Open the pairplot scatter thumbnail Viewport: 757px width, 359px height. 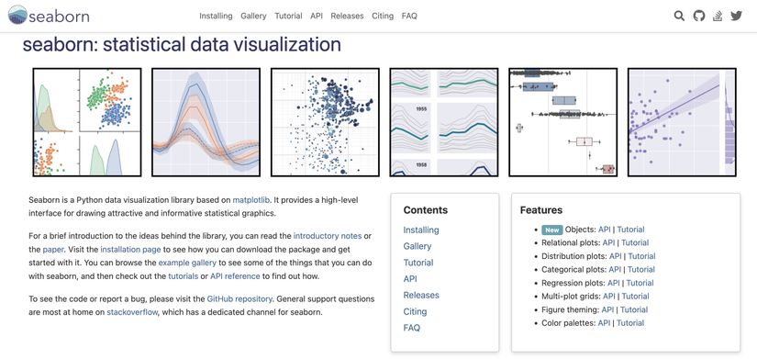click(87, 122)
